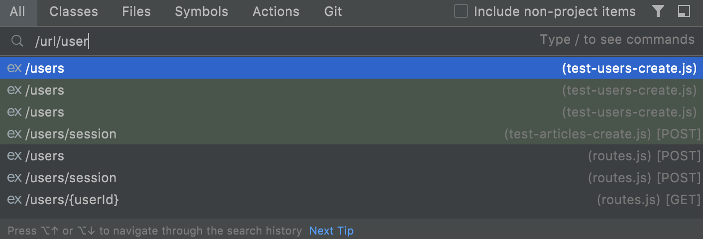703x239 pixels.
Task: Switch to the Files tab
Action: click(x=136, y=12)
